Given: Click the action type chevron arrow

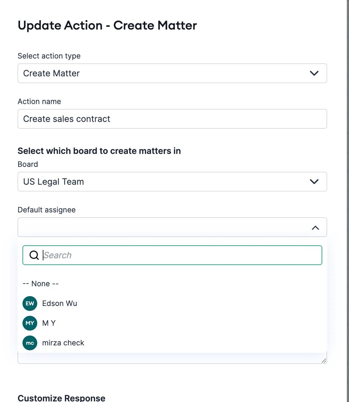Looking at the screenshot, I should click(314, 73).
